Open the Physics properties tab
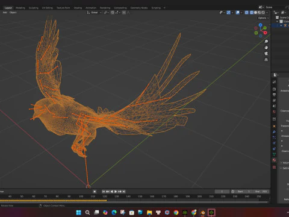 pos(275,143)
